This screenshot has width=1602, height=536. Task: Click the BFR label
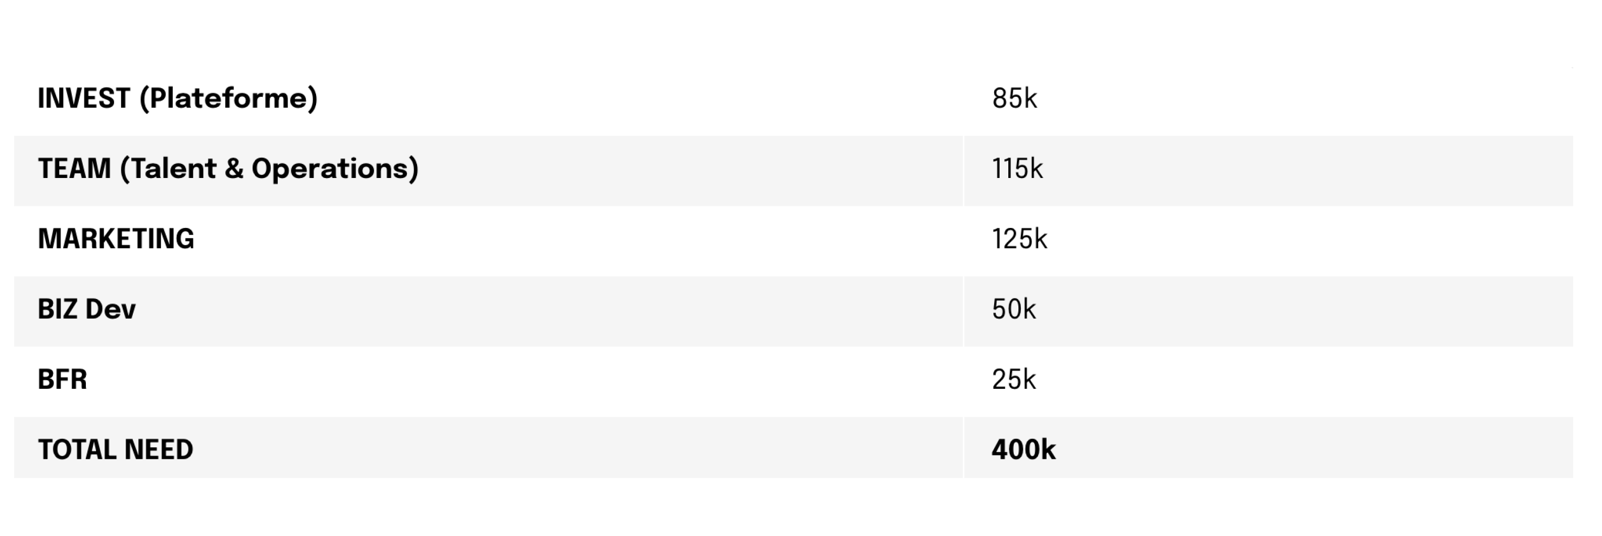click(x=62, y=380)
